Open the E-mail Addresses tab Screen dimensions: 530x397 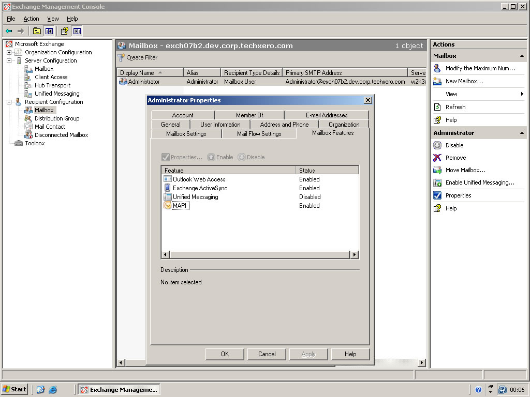[326, 115]
